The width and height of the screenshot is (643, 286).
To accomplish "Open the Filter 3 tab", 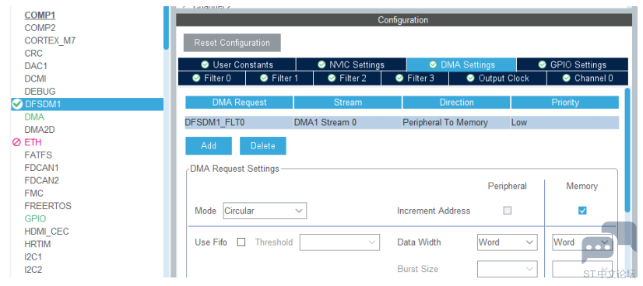I will pyautogui.click(x=415, y=78).
